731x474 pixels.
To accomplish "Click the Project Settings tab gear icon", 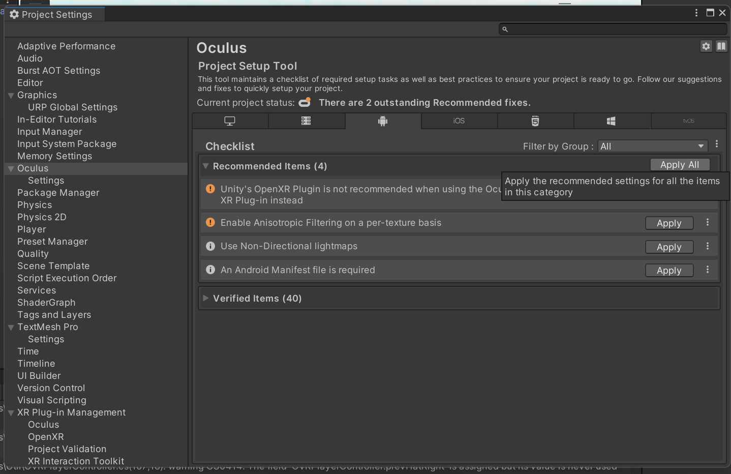I will click(14, 14).
